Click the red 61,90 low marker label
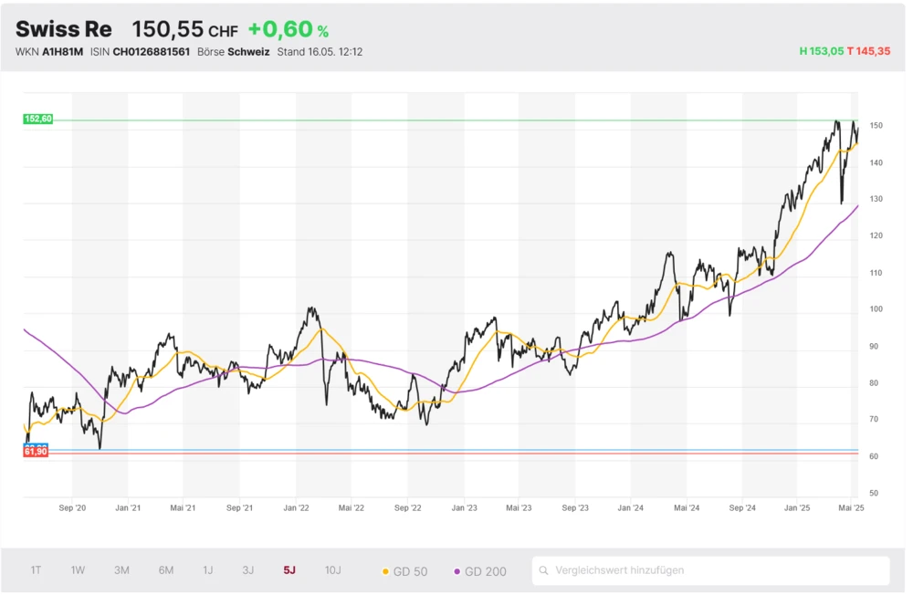 [36, 450]
